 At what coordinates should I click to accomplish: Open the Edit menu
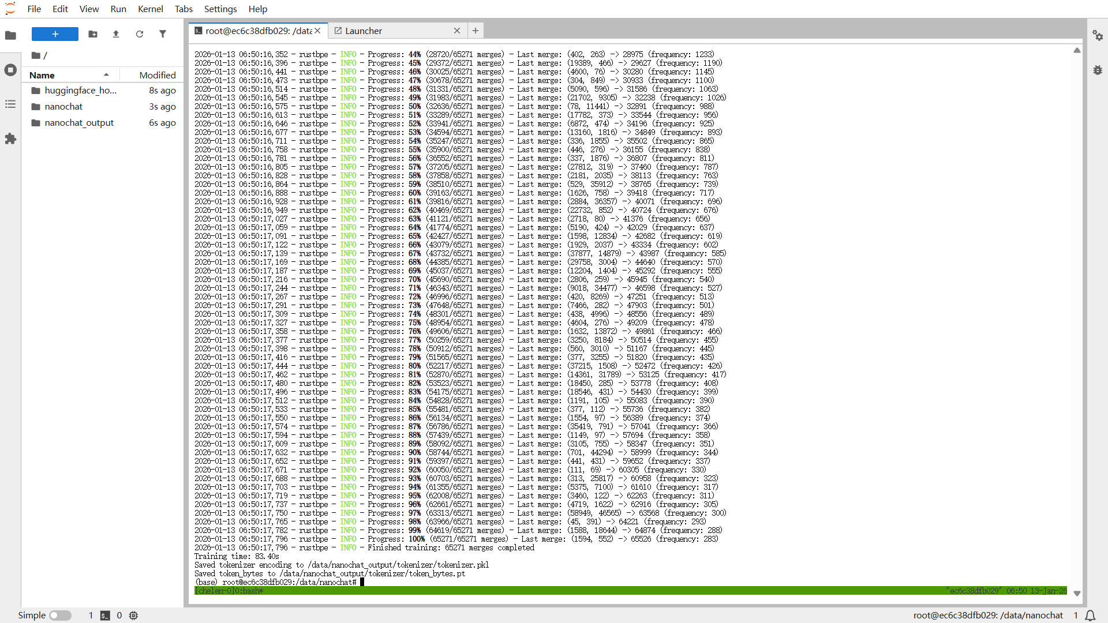click(x=60, y=9)
